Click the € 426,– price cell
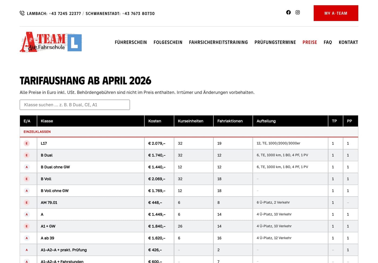Screen dimensions: 378x263 159,250
